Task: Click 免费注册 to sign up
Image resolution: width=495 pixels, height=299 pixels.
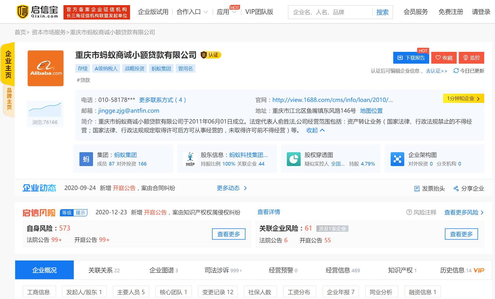Action: pos(451,12)
